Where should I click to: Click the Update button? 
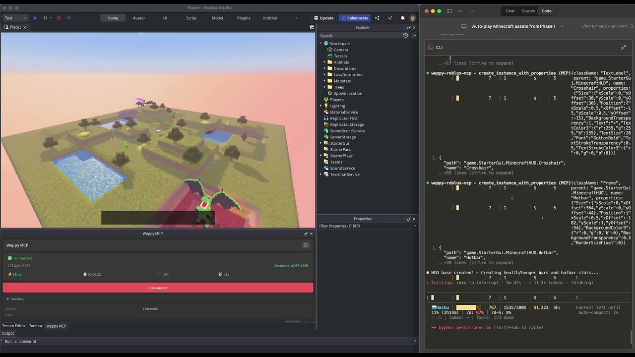click(x=324, y=18)
